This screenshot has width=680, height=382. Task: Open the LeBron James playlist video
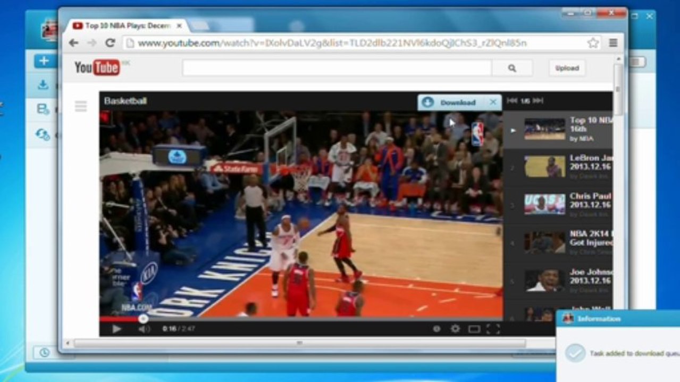point(557,167)
